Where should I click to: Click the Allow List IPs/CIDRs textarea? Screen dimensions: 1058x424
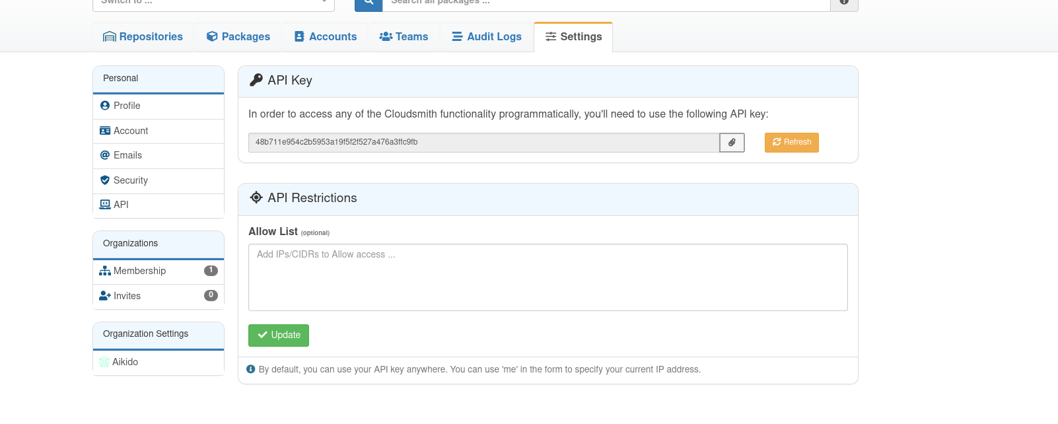coord(548,277)
